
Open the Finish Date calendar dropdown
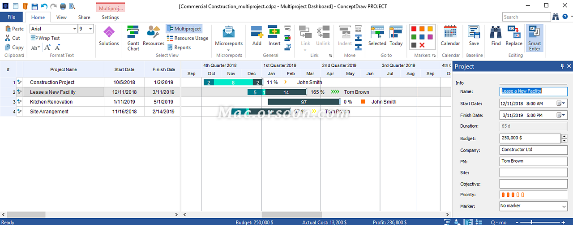(561, 115)
